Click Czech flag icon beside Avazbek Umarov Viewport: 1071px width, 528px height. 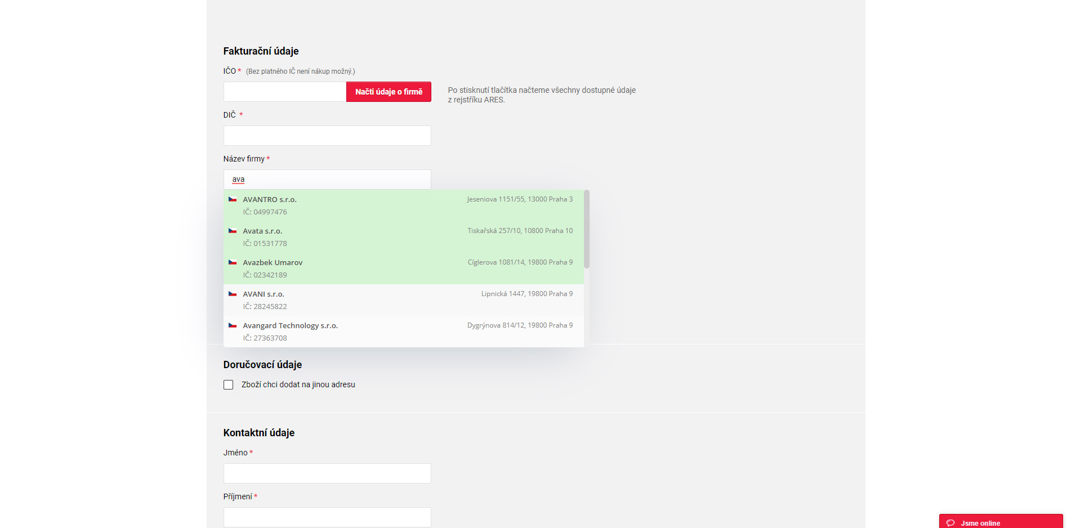(x=232, y=262)
